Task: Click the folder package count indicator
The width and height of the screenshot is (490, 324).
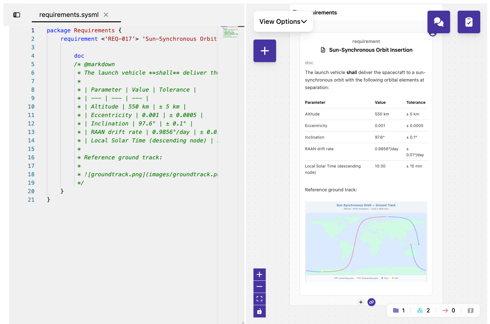Action: coord(399,311)
